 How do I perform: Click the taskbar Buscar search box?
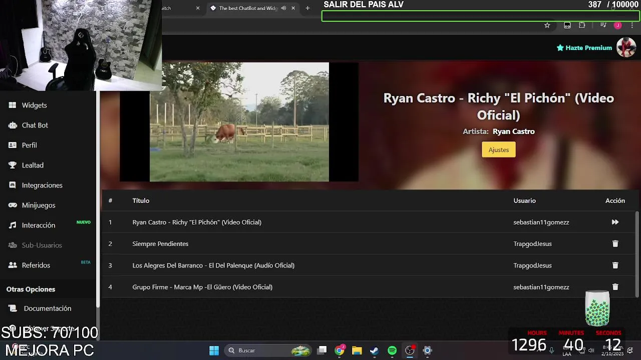(x=268, y=350)
